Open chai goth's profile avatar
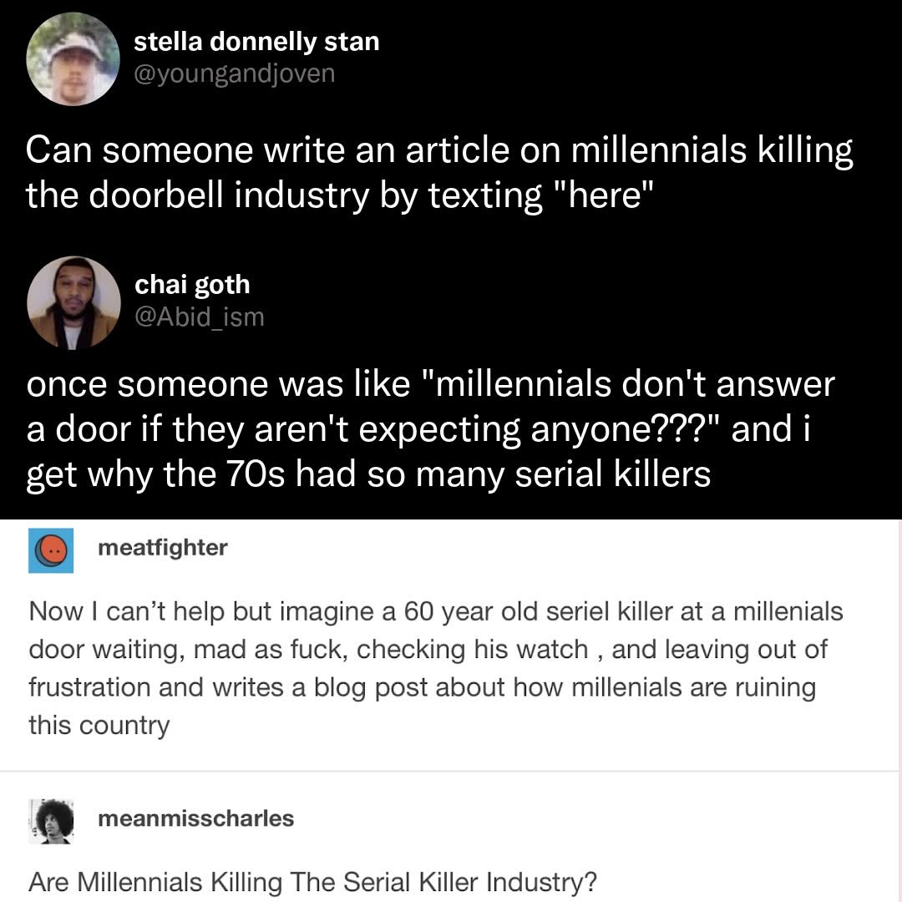This screenshot has height=902, width=902. tap(73, 302)
